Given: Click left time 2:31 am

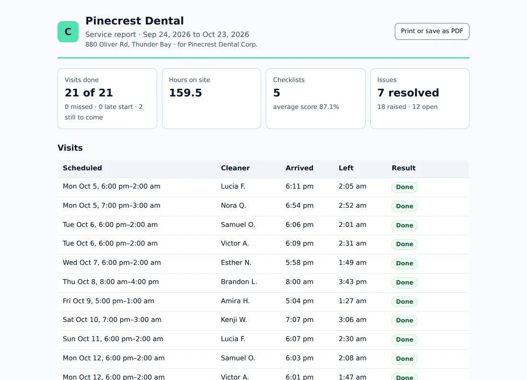Looking at the screenshot, I should pyautogui.click(x=353, y=244).
